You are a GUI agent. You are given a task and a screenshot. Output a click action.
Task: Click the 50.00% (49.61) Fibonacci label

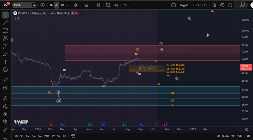(x=176, y=72)
